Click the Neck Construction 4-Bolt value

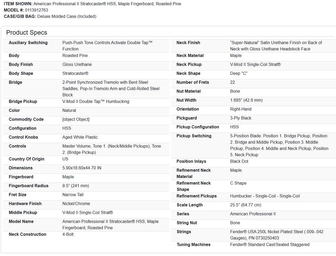coord(68,234)
